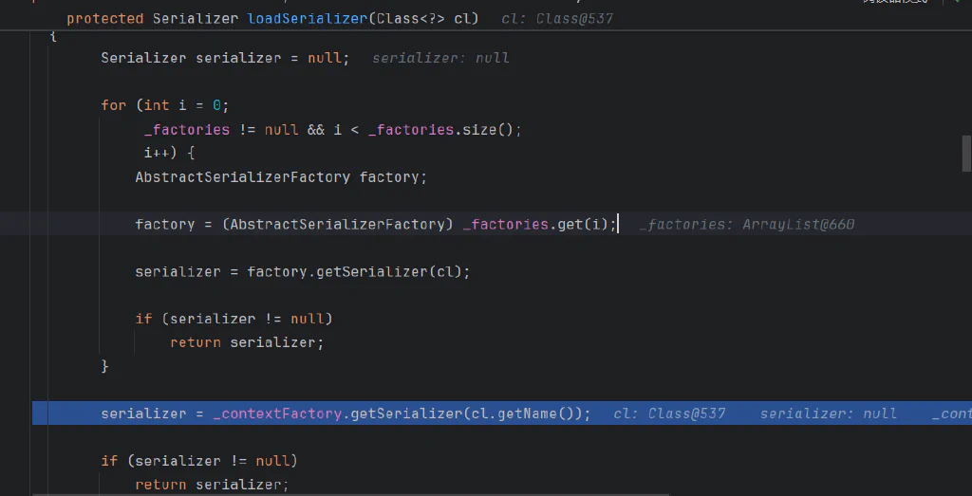Viewport: 972px width, 496px height.
Task: Click the first 'return serializer;' statement
Action: click(247, 342)
